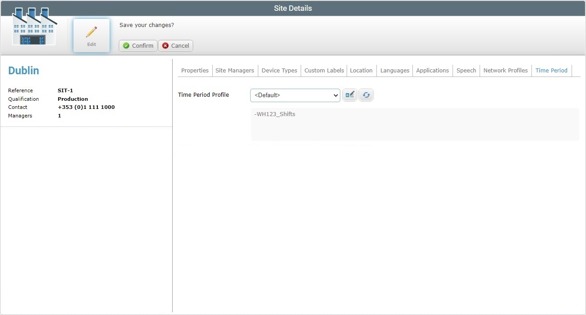The height and width of the screenshot is (315, 586).
Task: Select <Default> in the profile combo box
Action: [x=288, y=95]
